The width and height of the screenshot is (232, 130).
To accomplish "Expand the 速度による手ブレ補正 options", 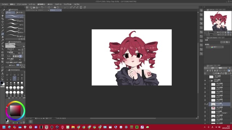I will coord(7,62).
